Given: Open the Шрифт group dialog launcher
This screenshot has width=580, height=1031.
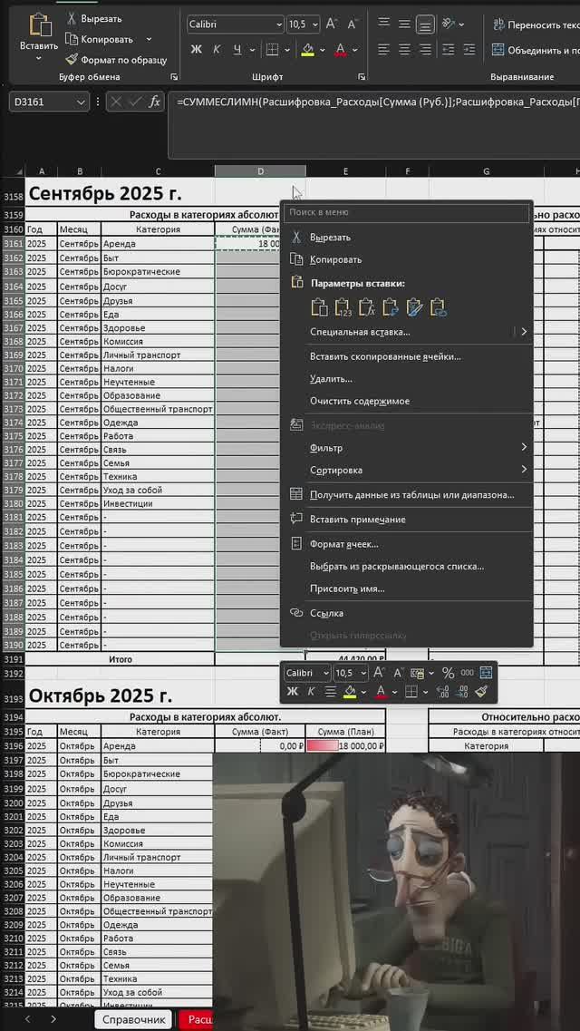Looking at the screenshot, I should [362, 77].
